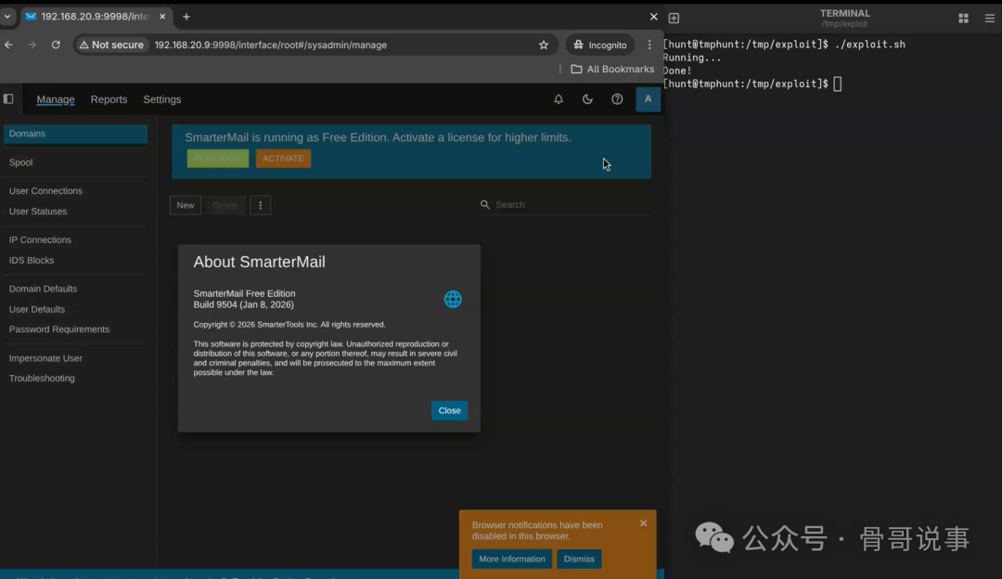The image size is (1002, 579).
Task: Collapse the sidebar with the panel toggle icon
Action: tap(8, 98)
